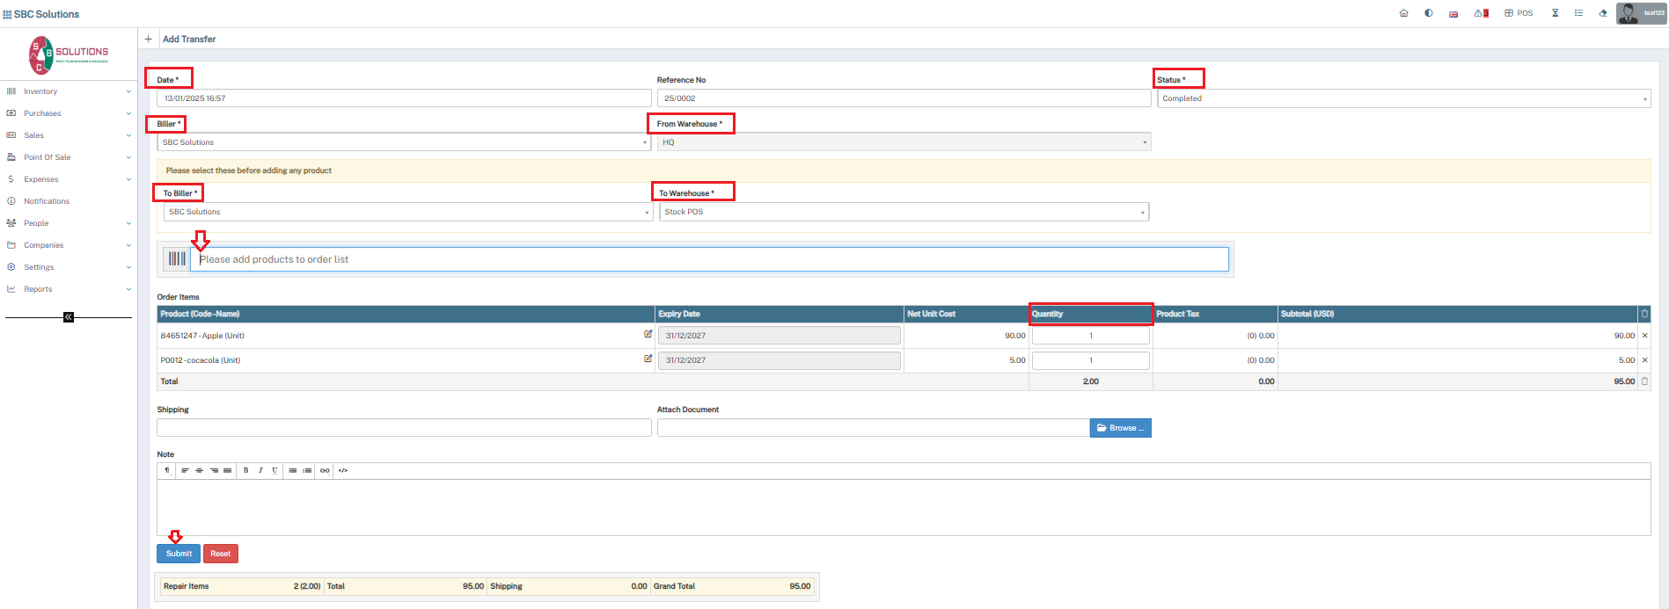Viewport: 1669px width, 609px height.
Task: Remove the cocacola row with red X
Action: click(x=1644, y=360)
